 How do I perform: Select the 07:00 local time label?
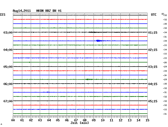(x=8, y=101)
